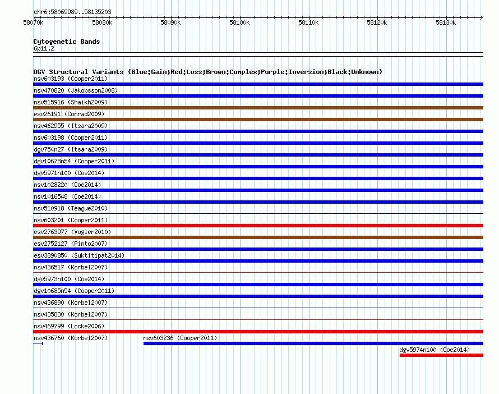Select the nsv435830 (Korbel2007) label
Screen dimensions: 499x394
pos(71,314)
